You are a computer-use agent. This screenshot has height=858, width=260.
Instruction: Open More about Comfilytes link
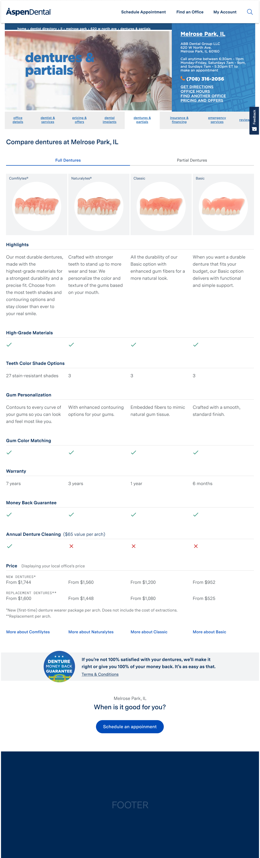click(x=28, y=632)
